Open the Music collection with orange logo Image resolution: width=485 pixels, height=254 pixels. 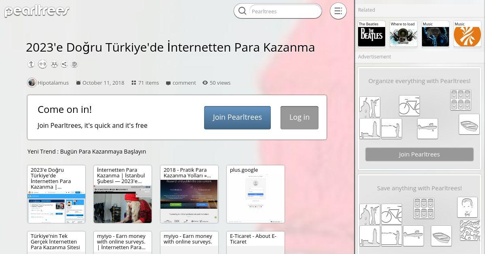pyautogui.click(x=467, y=34)
